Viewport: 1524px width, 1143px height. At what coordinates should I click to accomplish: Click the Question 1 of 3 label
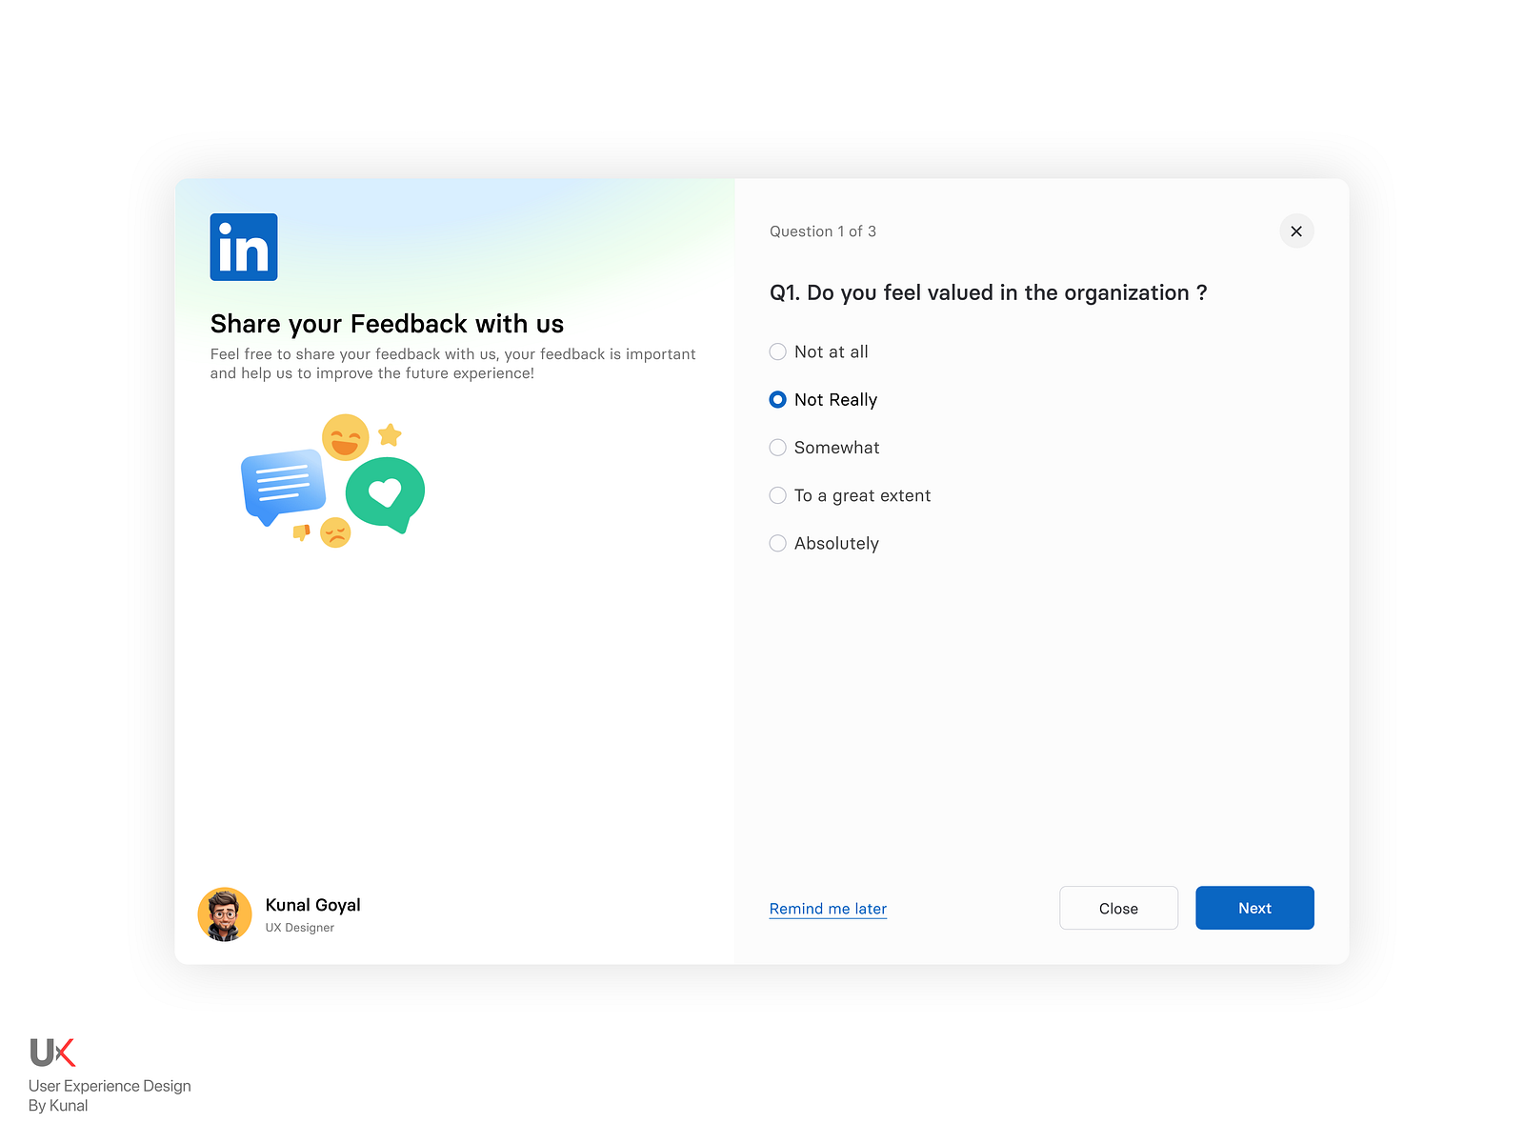coord(823,231)
